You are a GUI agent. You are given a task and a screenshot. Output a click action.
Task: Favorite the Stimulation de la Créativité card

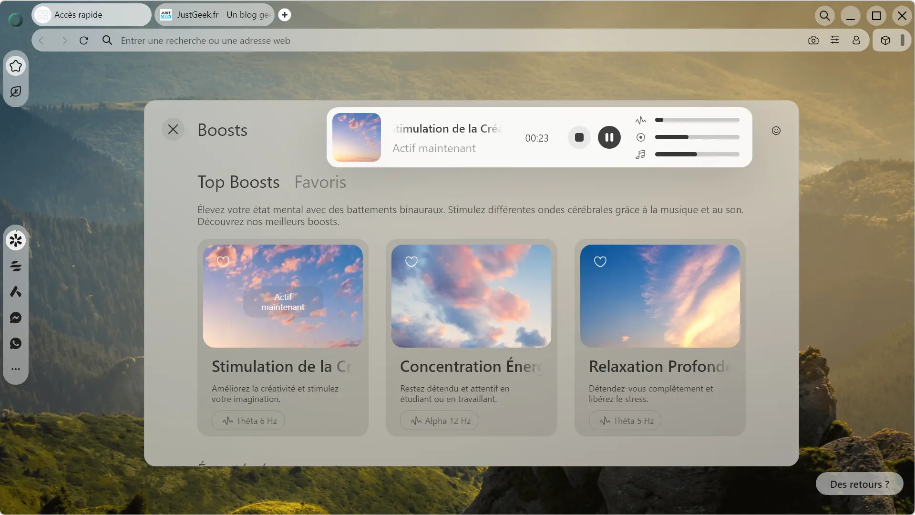(x=223, y=261)
